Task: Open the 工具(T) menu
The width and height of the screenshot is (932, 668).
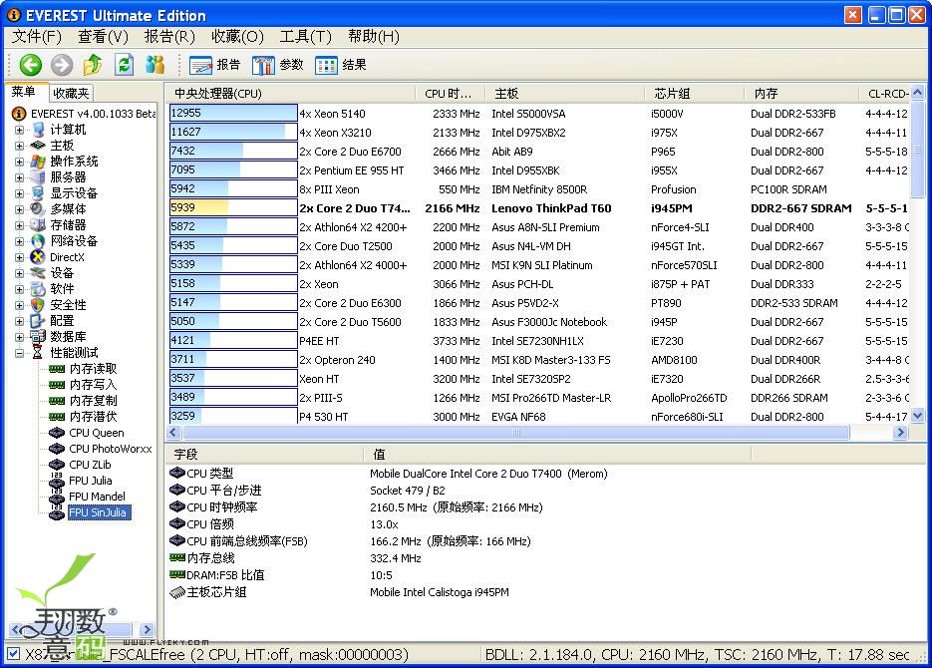Action: pos(305,37)
